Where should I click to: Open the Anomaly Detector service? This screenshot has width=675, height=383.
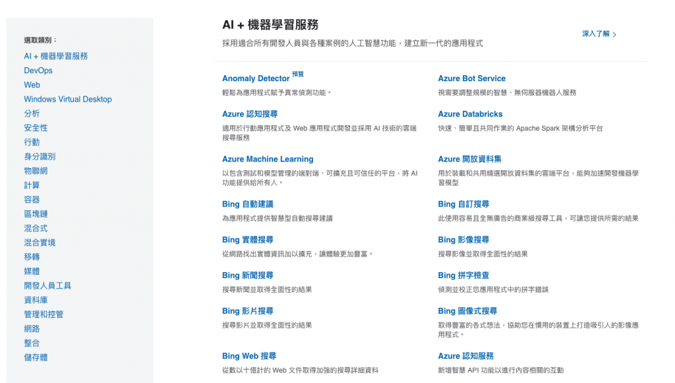[x=256, y=78]
